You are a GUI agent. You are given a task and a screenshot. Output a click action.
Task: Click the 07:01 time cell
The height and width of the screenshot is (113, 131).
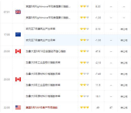click(7, 12)
